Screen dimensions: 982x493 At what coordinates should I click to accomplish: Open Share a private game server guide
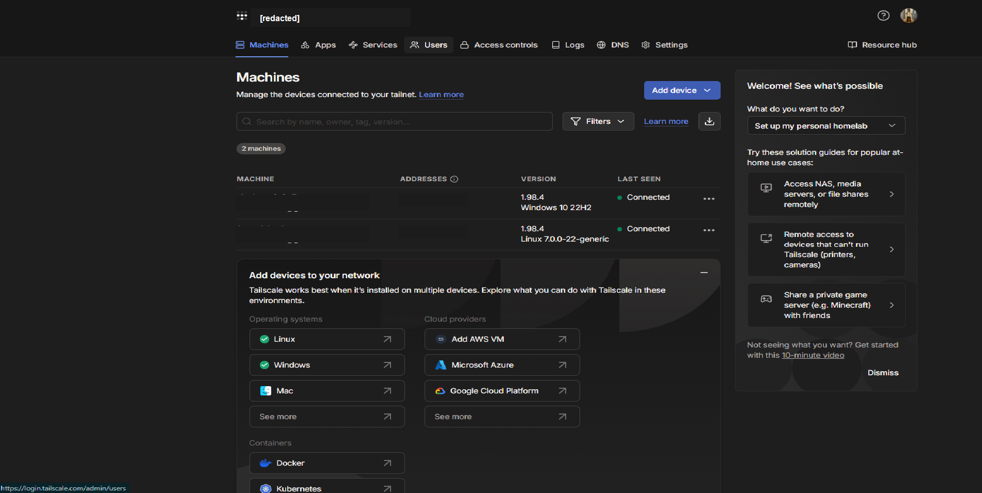point(826,305)
